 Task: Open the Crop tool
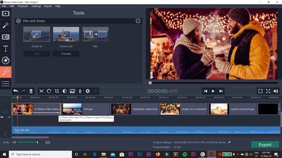click(57, 91)
